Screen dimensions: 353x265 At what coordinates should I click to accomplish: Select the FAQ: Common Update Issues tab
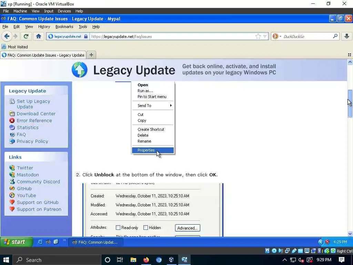coord(43,55)
